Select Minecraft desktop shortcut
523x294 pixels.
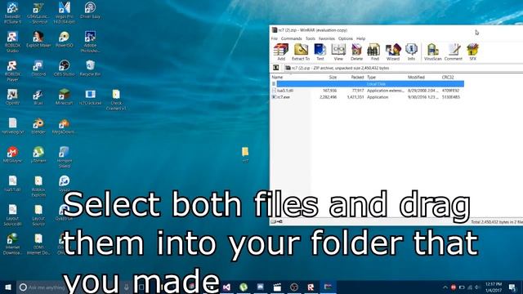pos(64,97)
